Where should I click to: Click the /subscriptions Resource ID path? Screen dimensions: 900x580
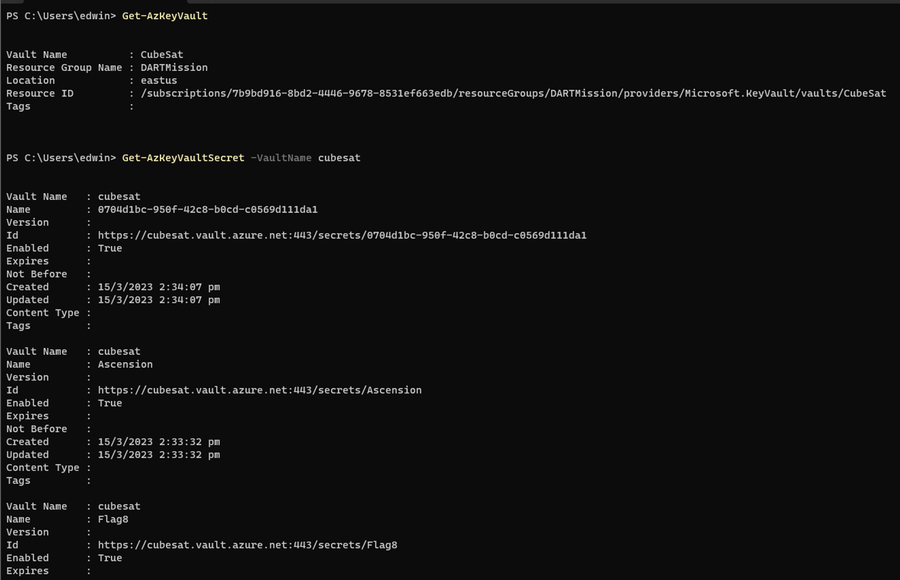513,94
